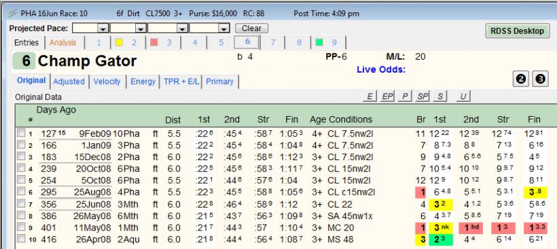This screenshot has height=249, width=557.
Task: Click the circled 3 black icon button
Action: (540, 79)
